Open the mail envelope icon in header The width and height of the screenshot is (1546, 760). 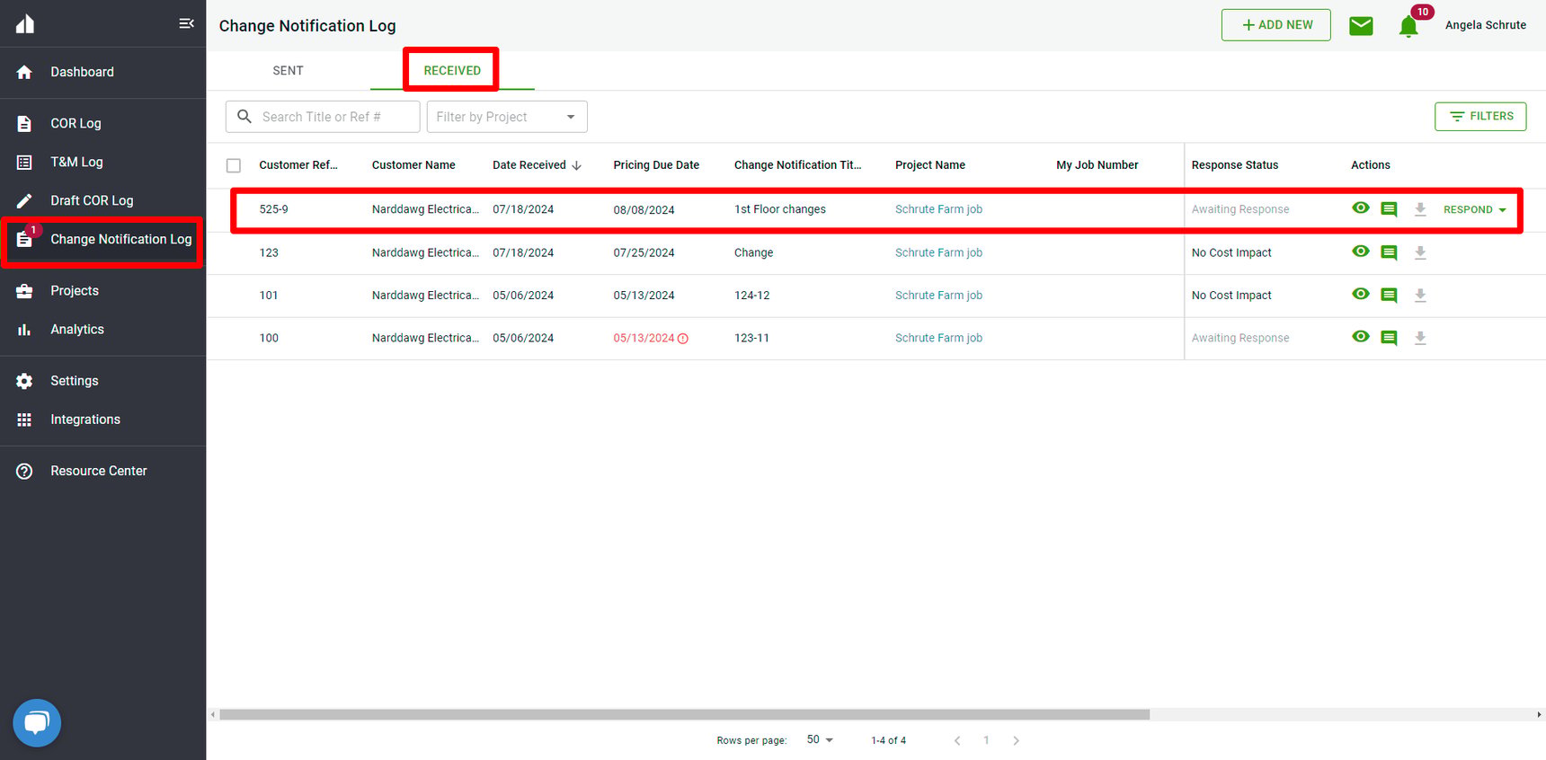click(1361, 26)
